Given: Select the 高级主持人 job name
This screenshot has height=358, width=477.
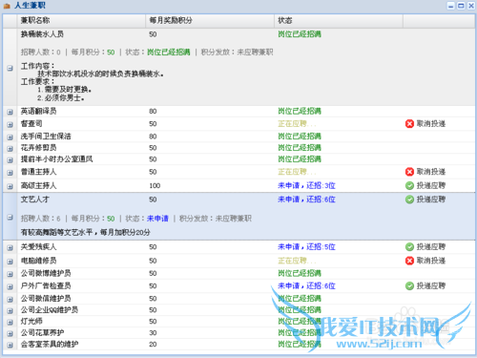Looking at the screenshot, I should click(38, 185).
